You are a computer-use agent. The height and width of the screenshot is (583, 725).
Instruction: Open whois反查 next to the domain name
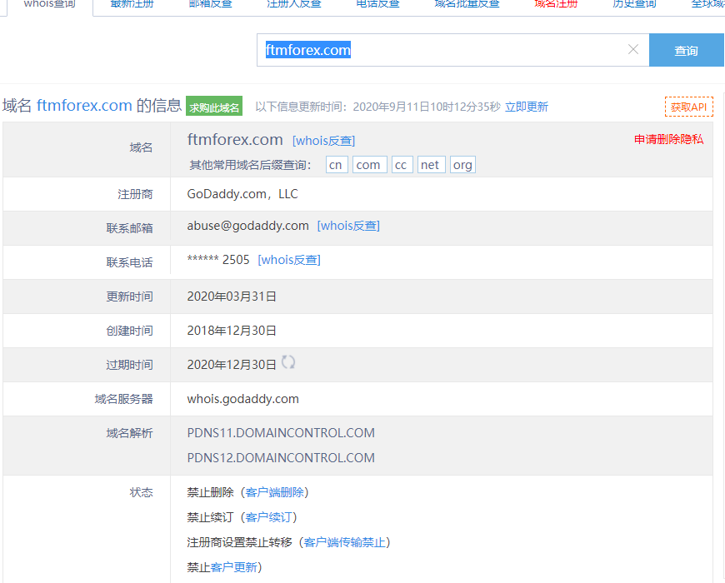[x=323, y=141]
